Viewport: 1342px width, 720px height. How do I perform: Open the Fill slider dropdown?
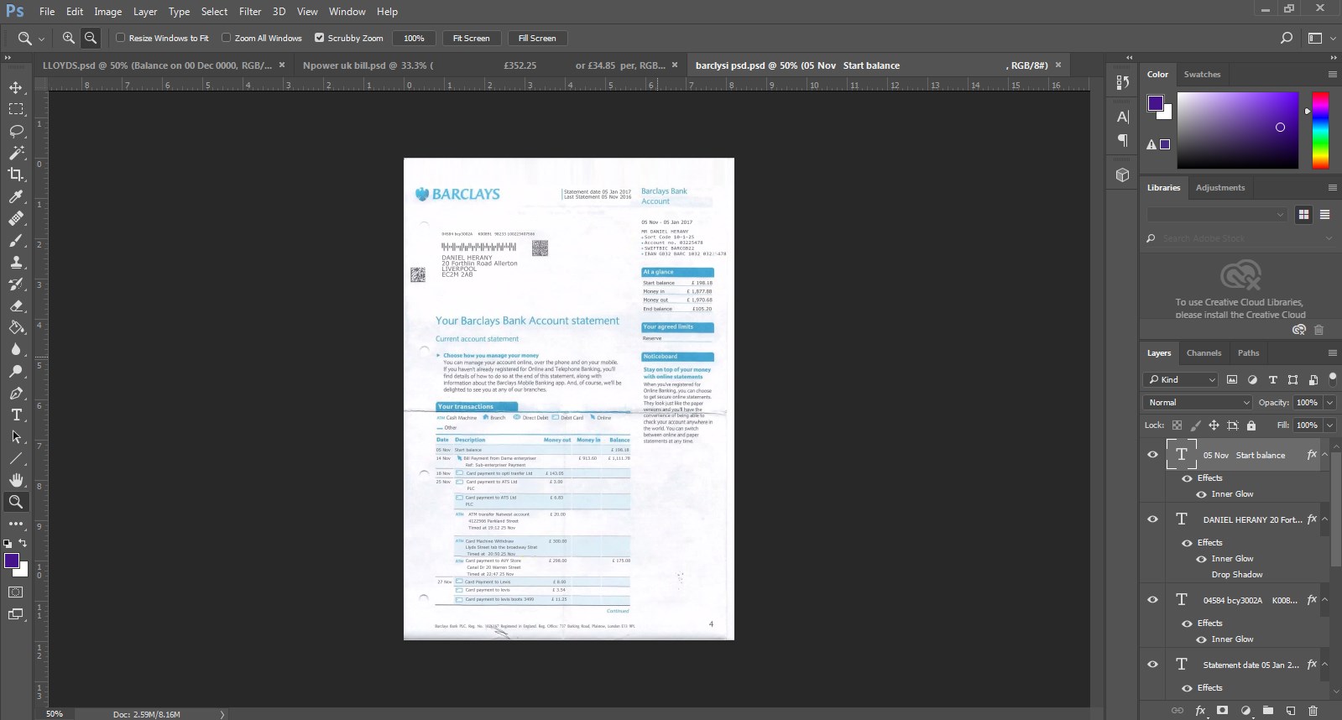pos(1329,425)
